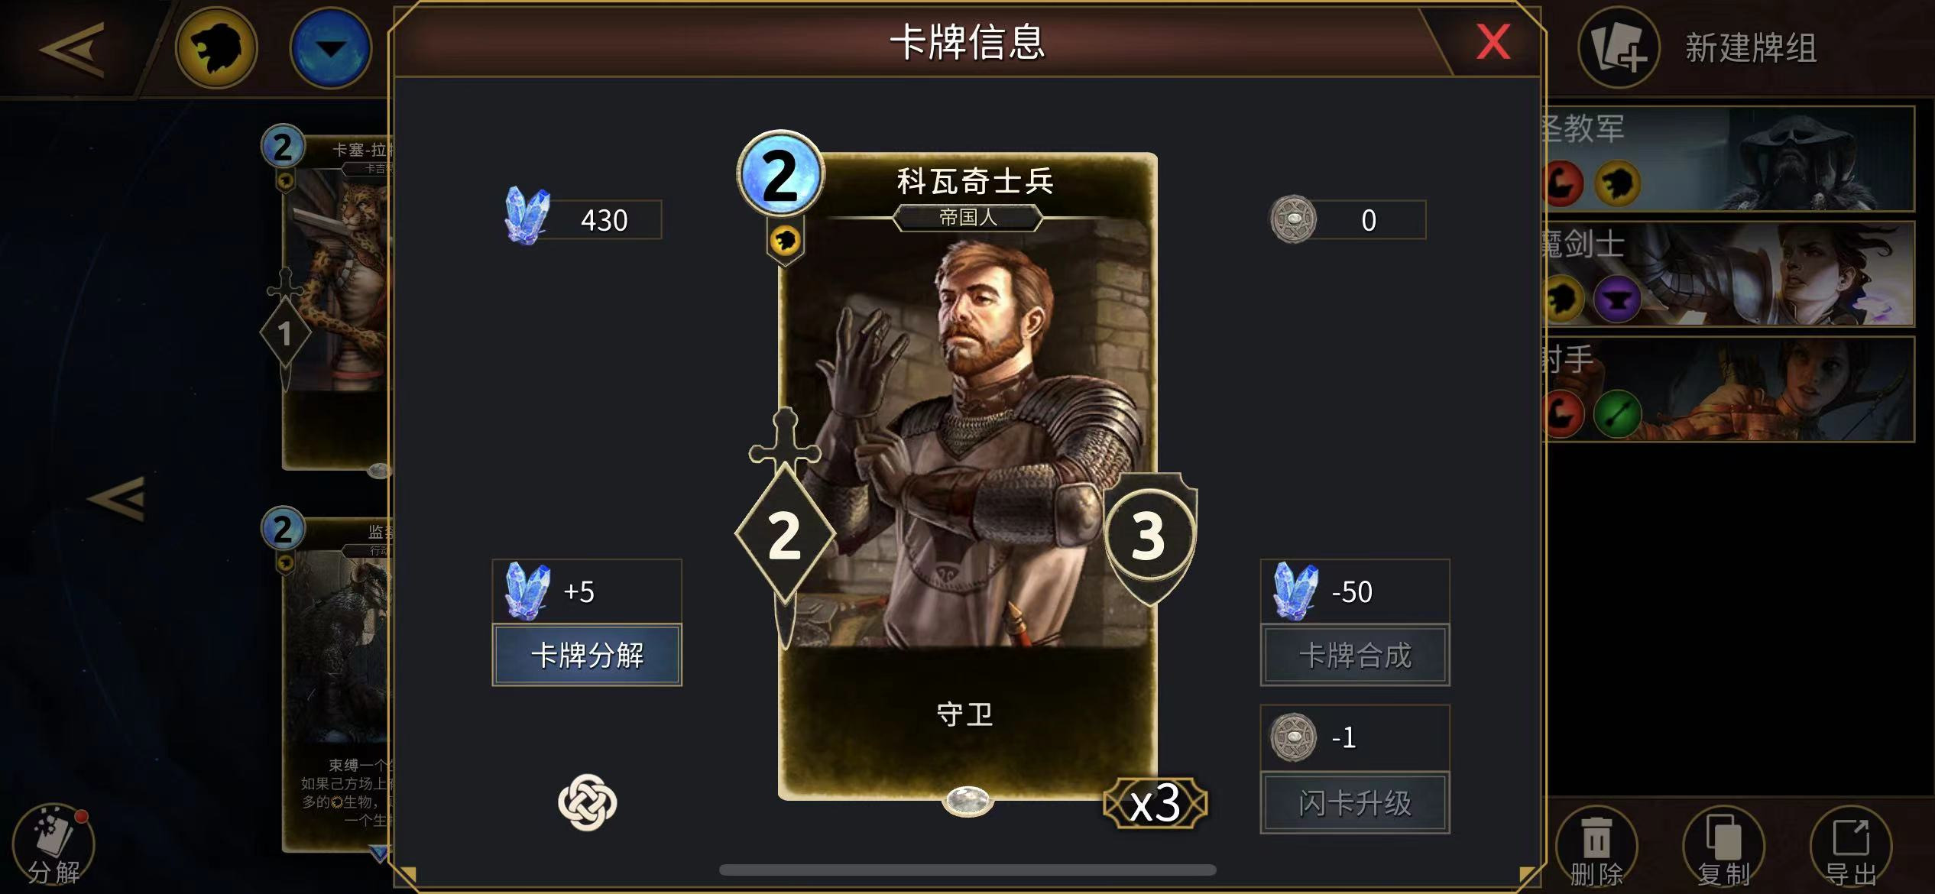The image size is (1935, 894).
Task: Click the 分解 icon at bottom left
Action: [x=53, y=845]
